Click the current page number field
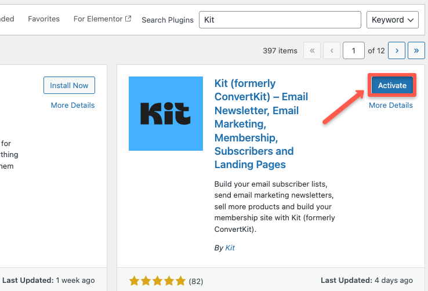 (x=353, y=50)
